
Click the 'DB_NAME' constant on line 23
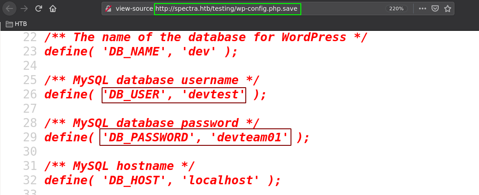coord(135,51)
